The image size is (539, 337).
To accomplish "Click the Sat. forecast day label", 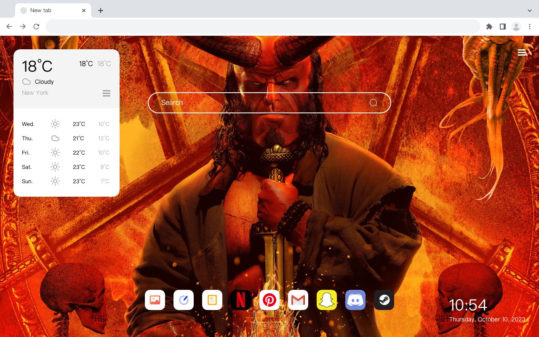I will pyautogui.click(x=27, y=167).
